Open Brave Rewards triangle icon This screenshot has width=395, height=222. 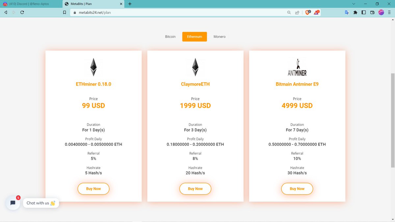[316, 12]
